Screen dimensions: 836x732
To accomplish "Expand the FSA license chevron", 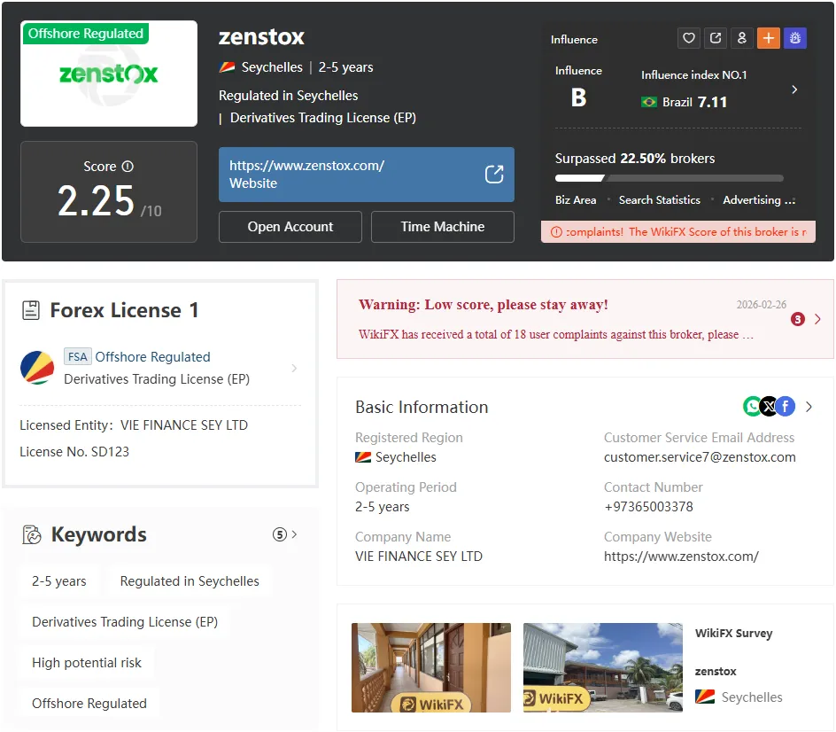I will pos(294,368).
